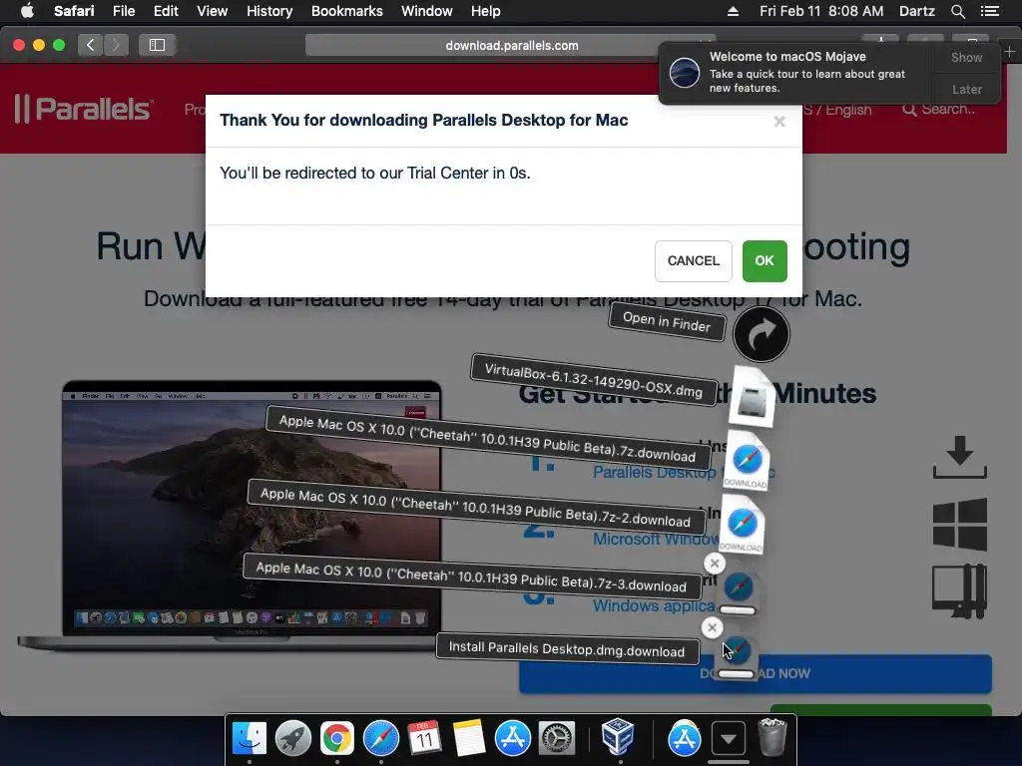
Task: Click the Downloads stack in Dock
Action: (x=728, y=739)
